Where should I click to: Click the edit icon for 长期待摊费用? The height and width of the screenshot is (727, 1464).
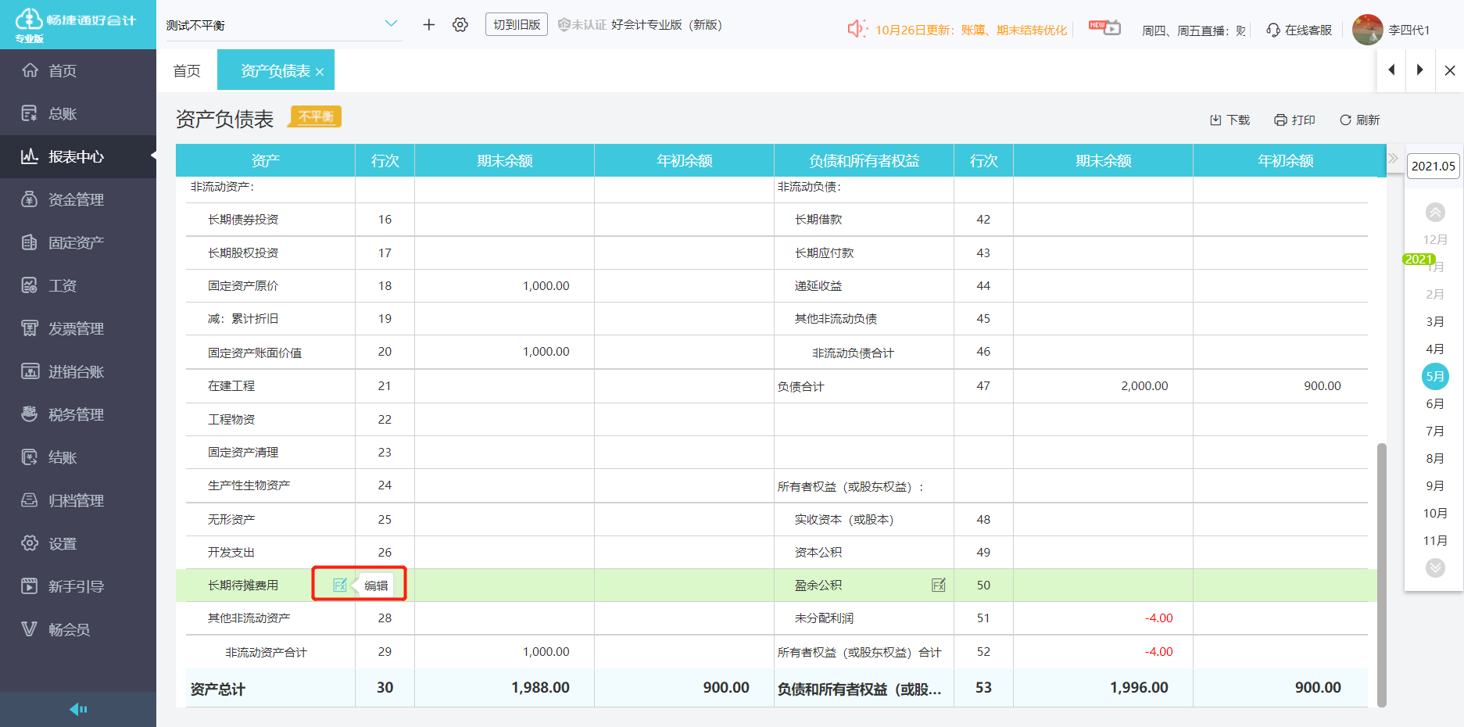[x=340, y=585]
